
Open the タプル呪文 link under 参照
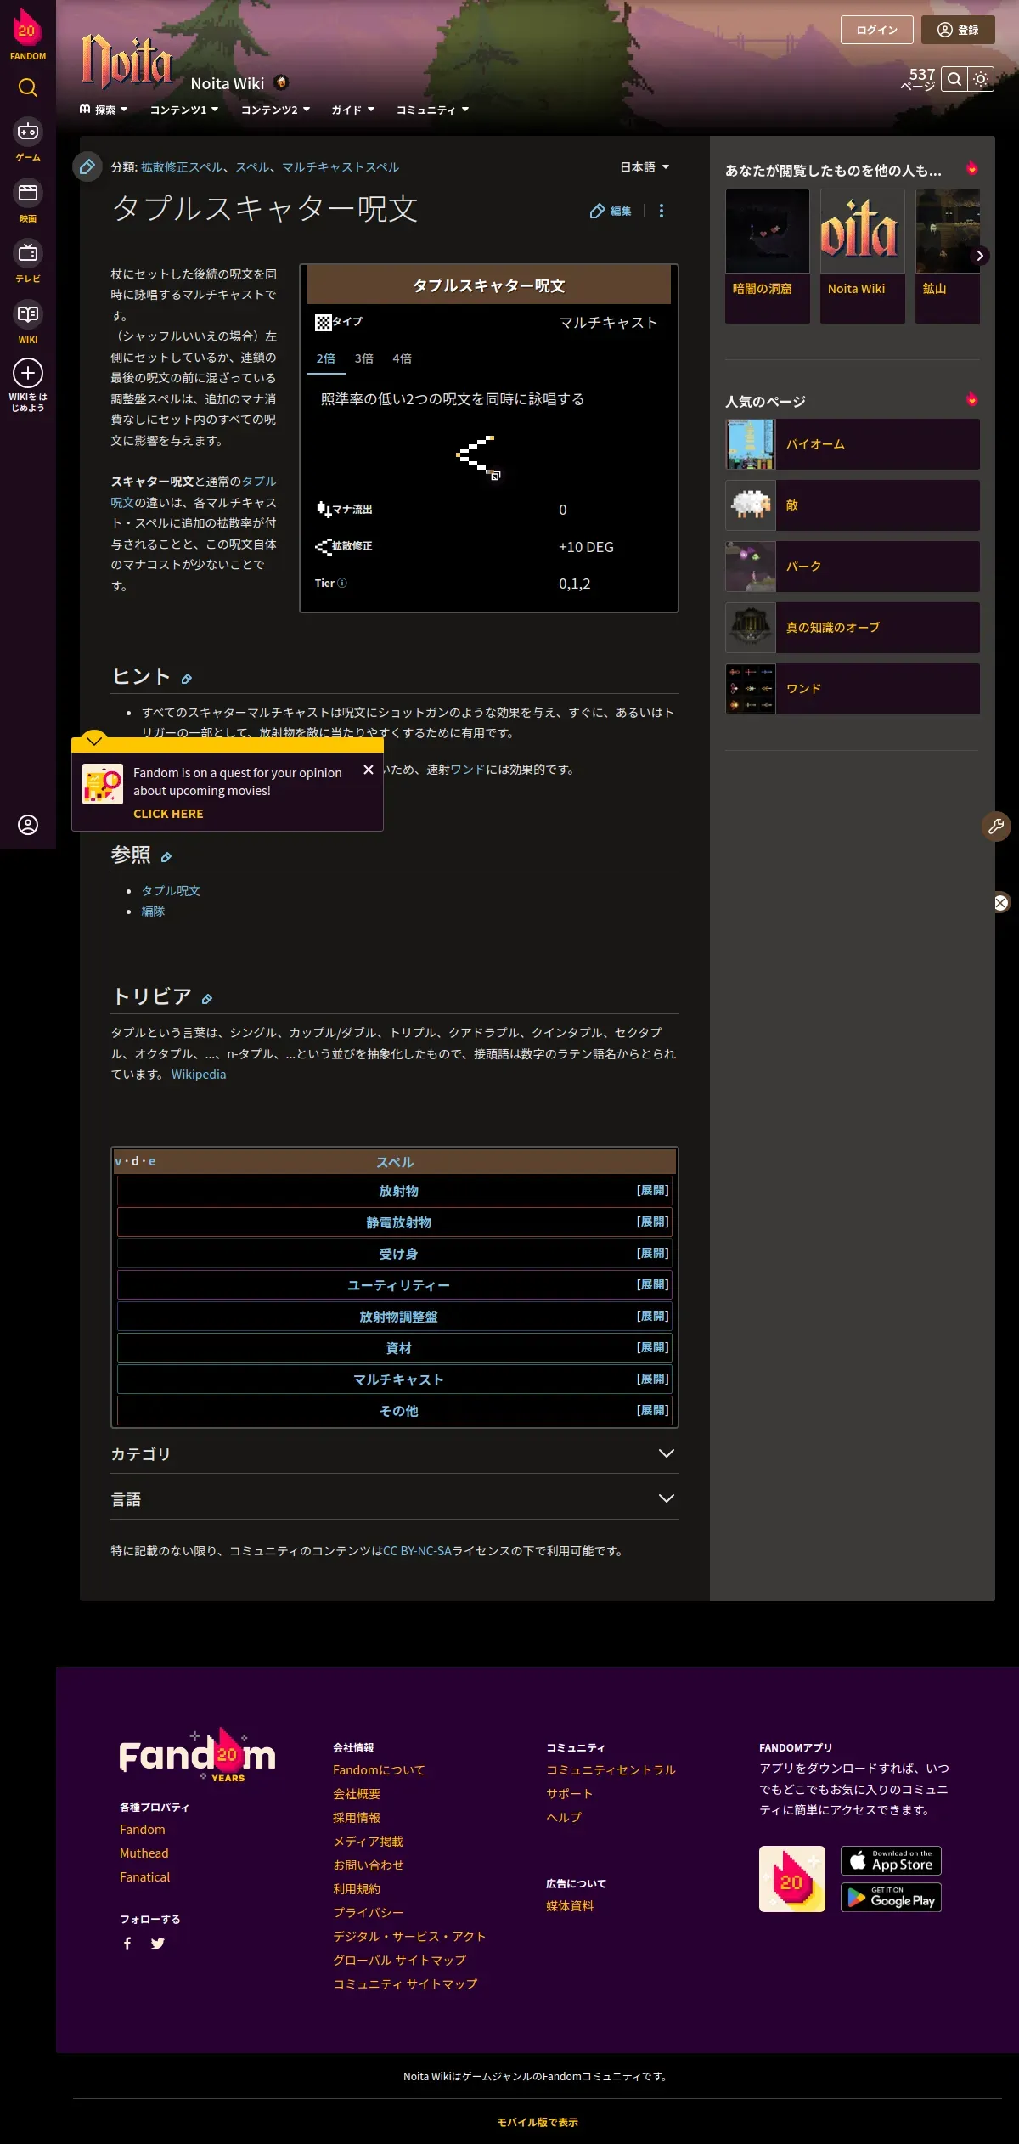point(171,891)
